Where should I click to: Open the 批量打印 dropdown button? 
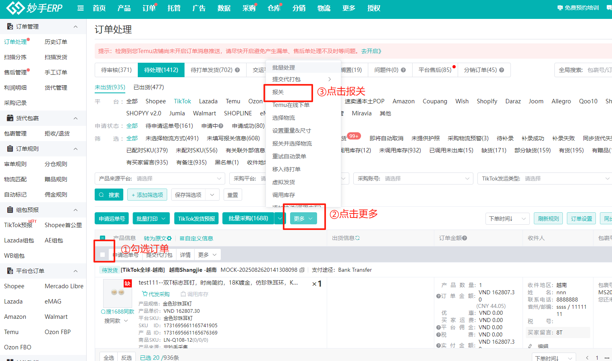(151, 219)
